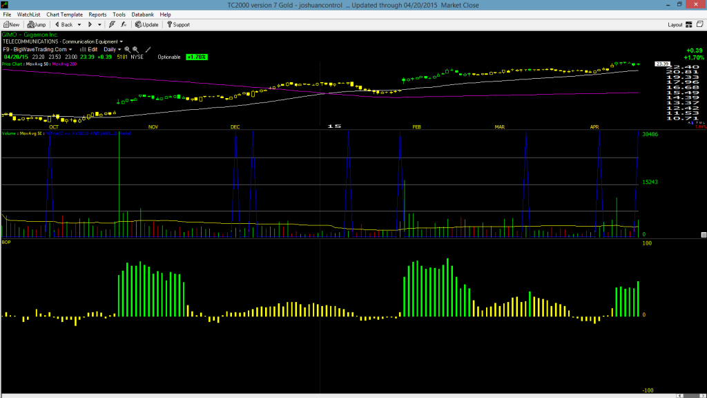Click the 23.39 current price marker
This screenshot has width=707, height=398.
[x=662, y=64]
